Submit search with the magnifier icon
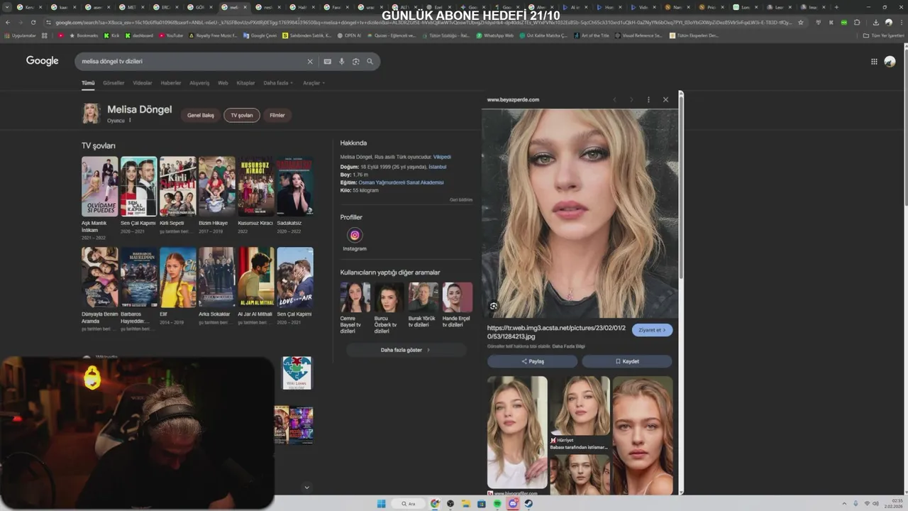This screenshot has height=511, width=908. click(370, 62)
